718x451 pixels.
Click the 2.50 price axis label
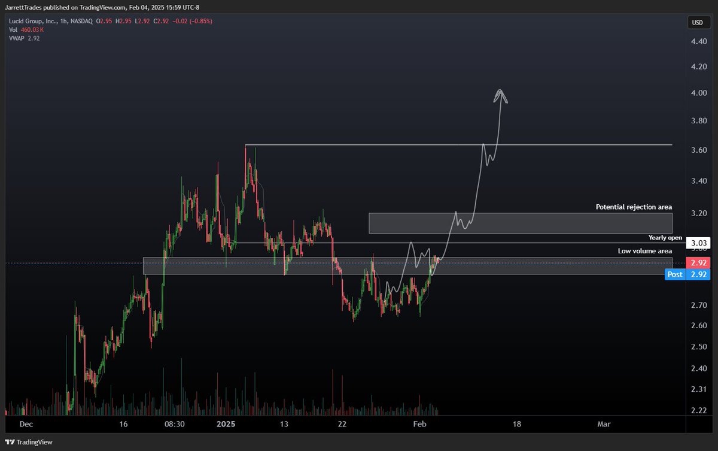(699, 347)
